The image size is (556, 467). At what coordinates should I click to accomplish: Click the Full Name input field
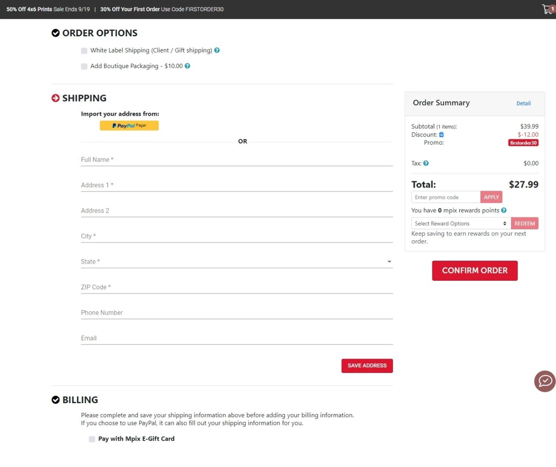236,160
